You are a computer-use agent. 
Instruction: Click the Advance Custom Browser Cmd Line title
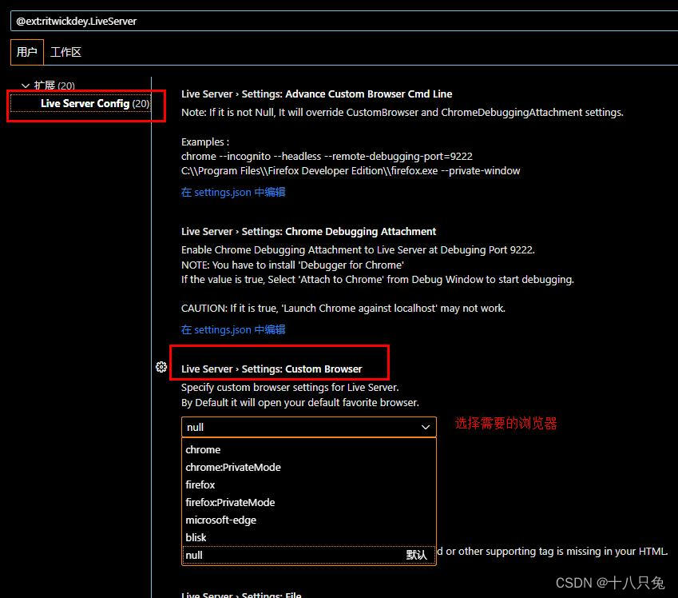316,94
